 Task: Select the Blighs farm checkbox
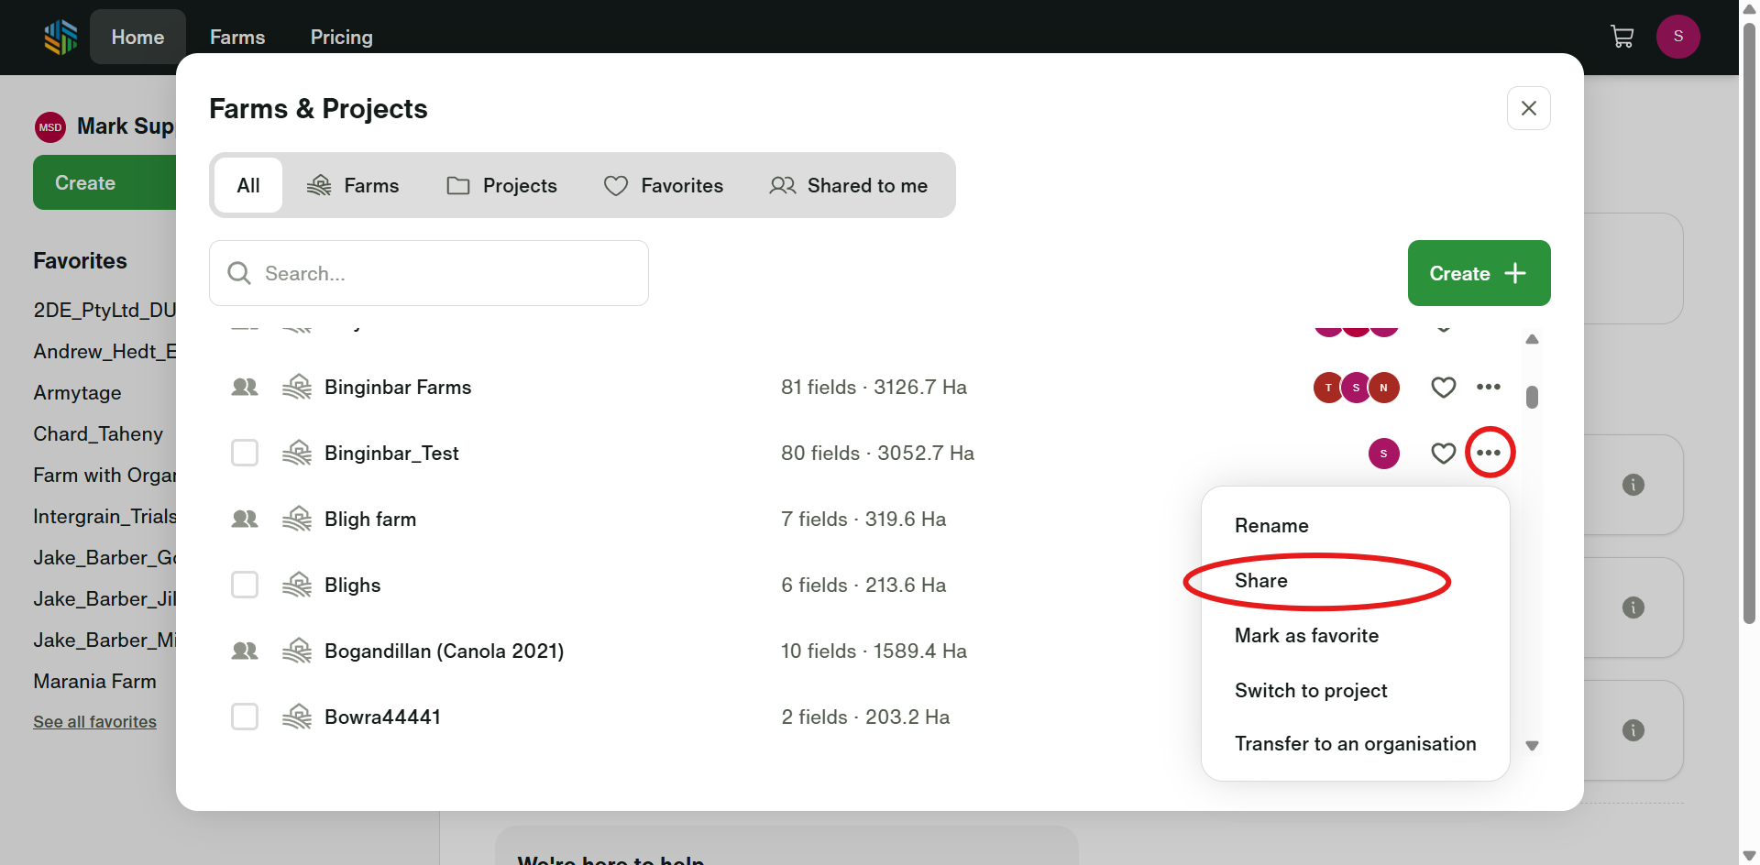coord(245,585)
